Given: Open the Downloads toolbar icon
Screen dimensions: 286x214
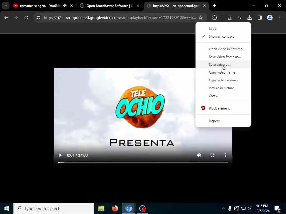Looking at the screenshot, I should click(250, 18).
